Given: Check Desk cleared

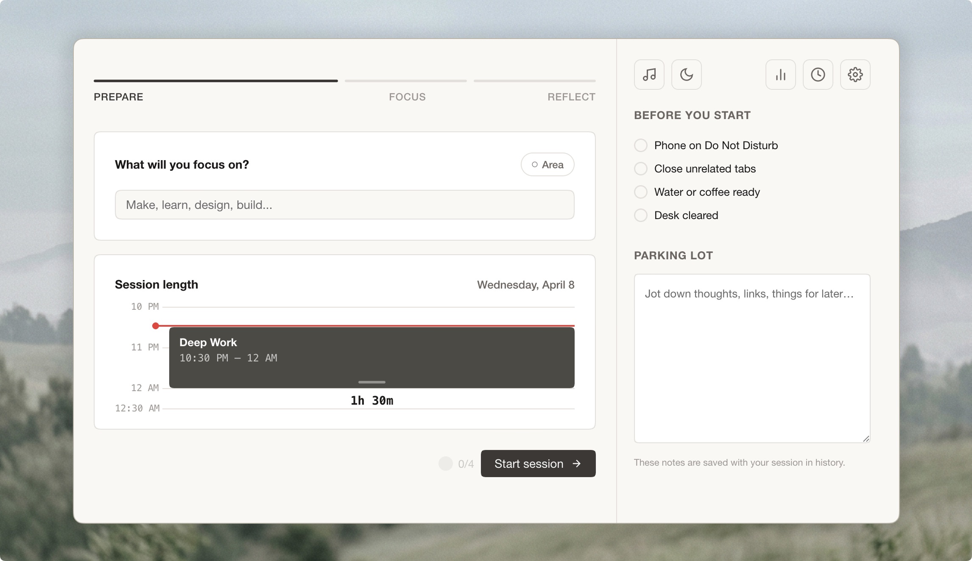Looking at the screenshot, I should 640,215.
